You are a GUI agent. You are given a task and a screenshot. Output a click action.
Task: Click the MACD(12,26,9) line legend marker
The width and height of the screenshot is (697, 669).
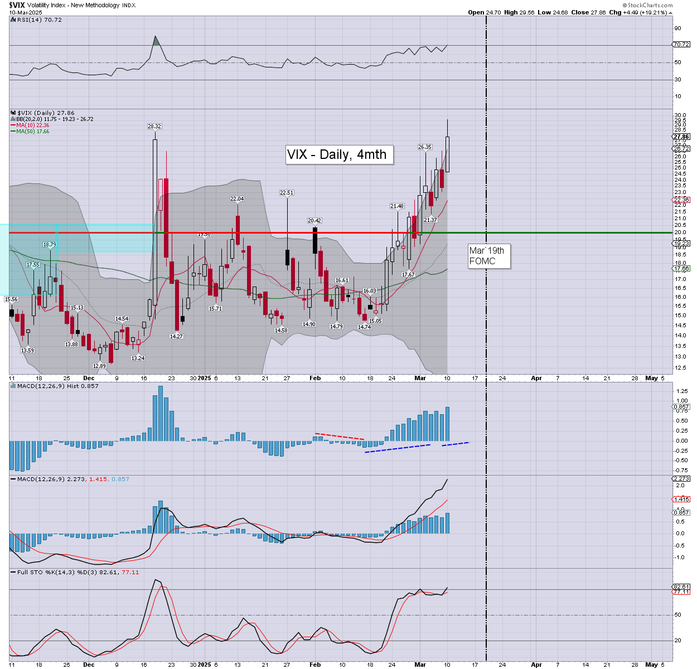(13, 479)
